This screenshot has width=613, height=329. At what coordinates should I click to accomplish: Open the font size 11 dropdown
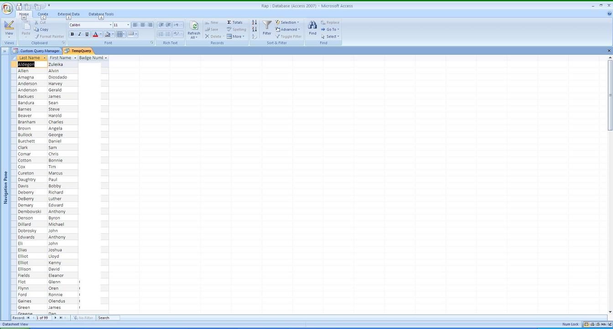[x=128, y=25]
